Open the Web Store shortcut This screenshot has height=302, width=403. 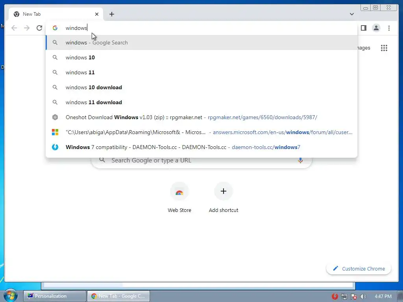179,197
